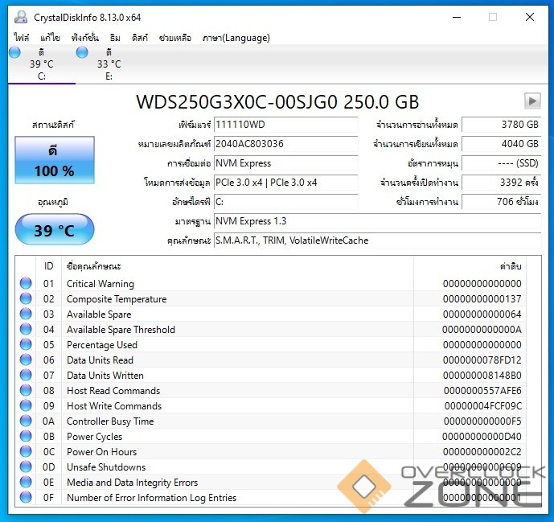
Task: Select the Controller Busy Time attribute name
Action: [x=110, y=421]
